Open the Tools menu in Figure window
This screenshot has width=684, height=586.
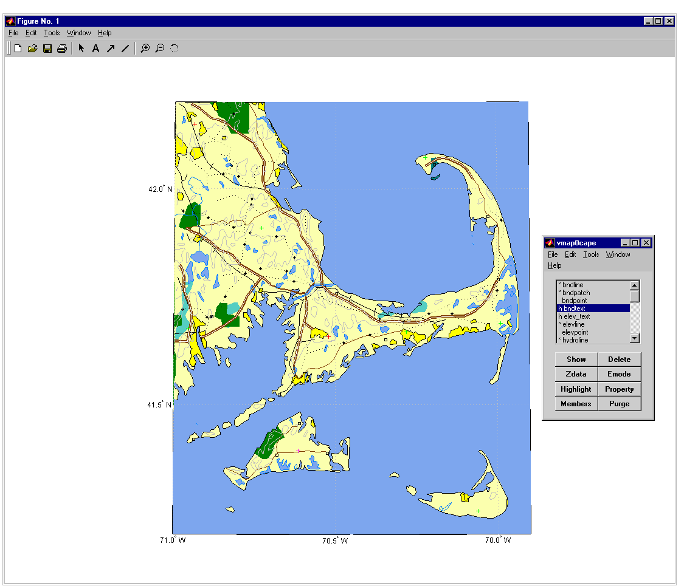[52, 33]
